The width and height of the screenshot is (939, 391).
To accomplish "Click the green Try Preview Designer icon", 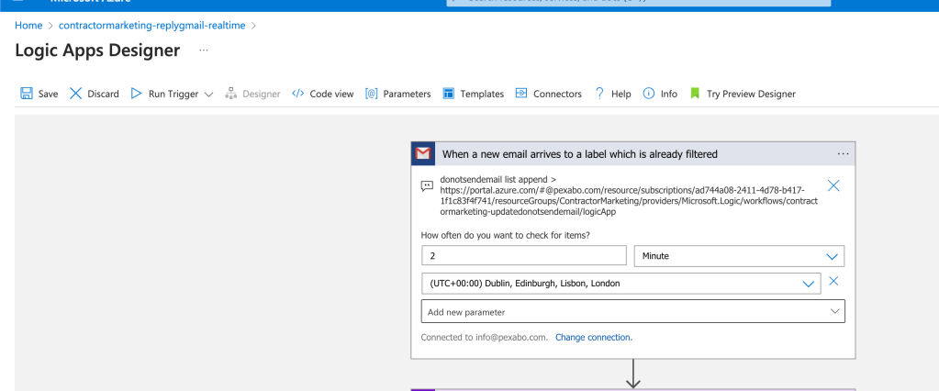I will pyautogui.click(x=695, y=94).
